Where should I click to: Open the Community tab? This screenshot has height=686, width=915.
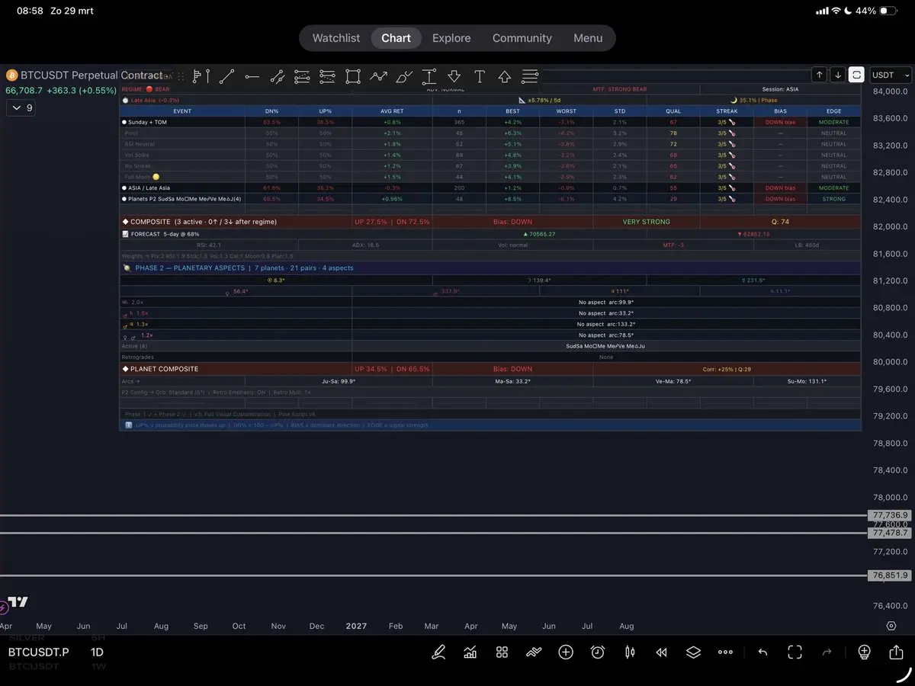(x=522, y=38)
